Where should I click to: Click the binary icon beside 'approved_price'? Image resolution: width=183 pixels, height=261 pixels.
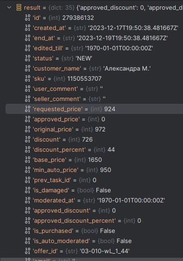(28, 119)
